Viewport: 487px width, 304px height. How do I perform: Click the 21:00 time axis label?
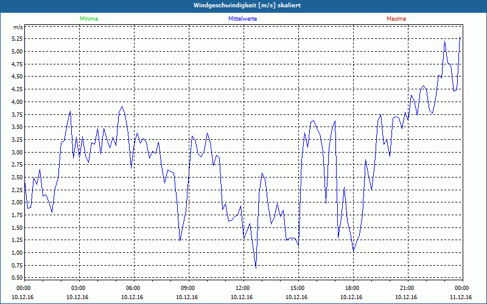(407, 288)
